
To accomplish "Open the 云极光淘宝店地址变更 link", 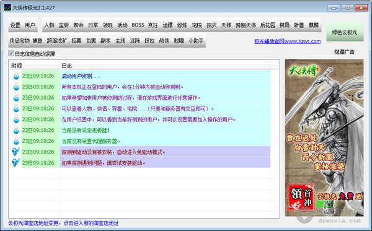I will point(63,223).
